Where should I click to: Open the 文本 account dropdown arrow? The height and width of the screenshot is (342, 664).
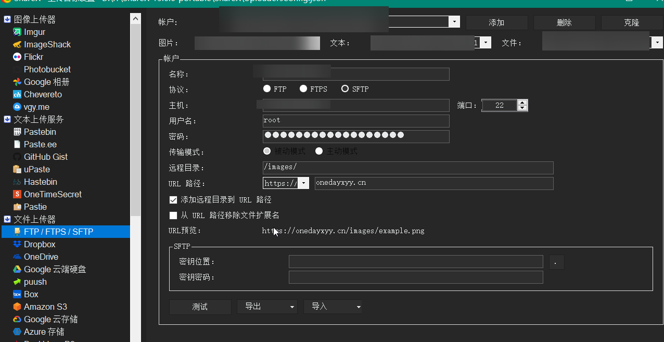pos(486,43)
